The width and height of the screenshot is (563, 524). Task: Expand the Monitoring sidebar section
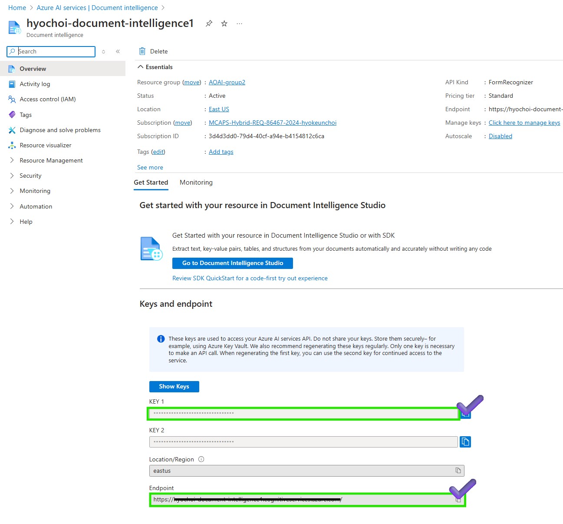point(12,191)
